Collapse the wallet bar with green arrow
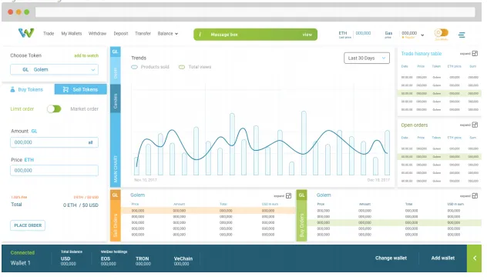Screen dimensions: 487x280 coord(474,258)
